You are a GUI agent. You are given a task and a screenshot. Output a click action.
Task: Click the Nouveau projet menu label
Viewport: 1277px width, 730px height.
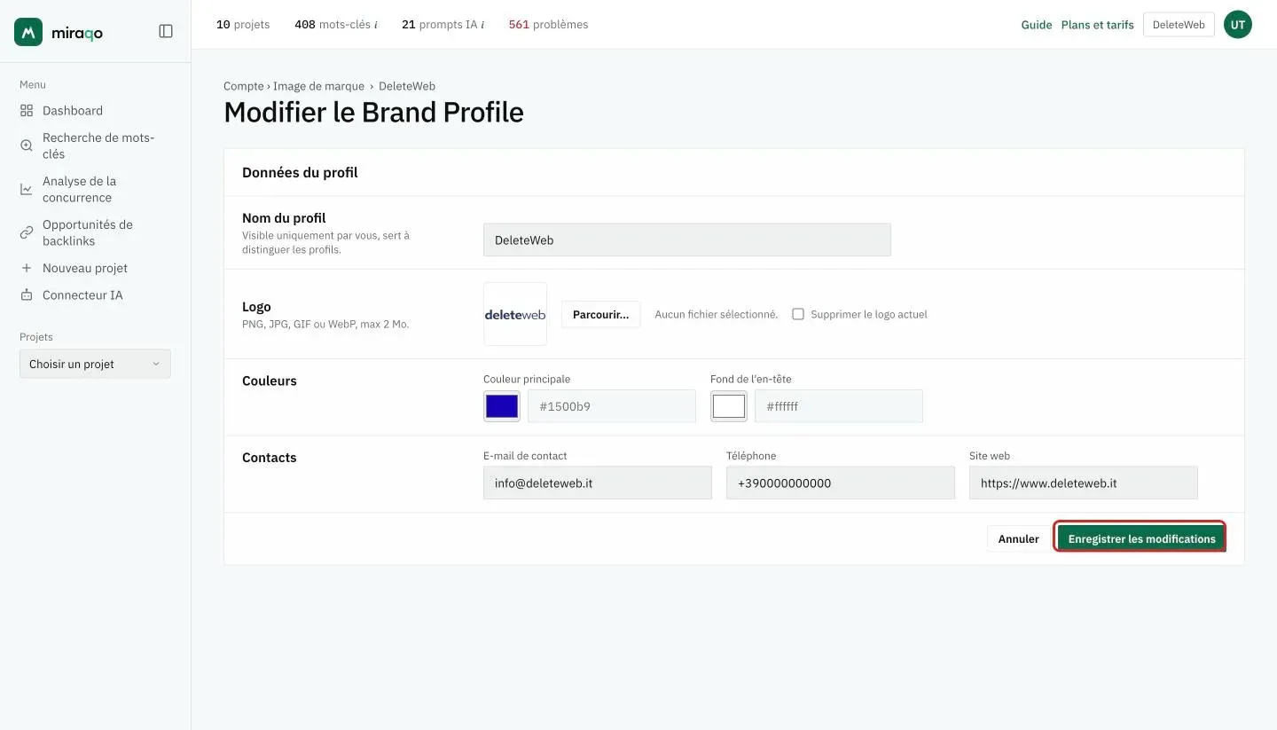point(85,268)
